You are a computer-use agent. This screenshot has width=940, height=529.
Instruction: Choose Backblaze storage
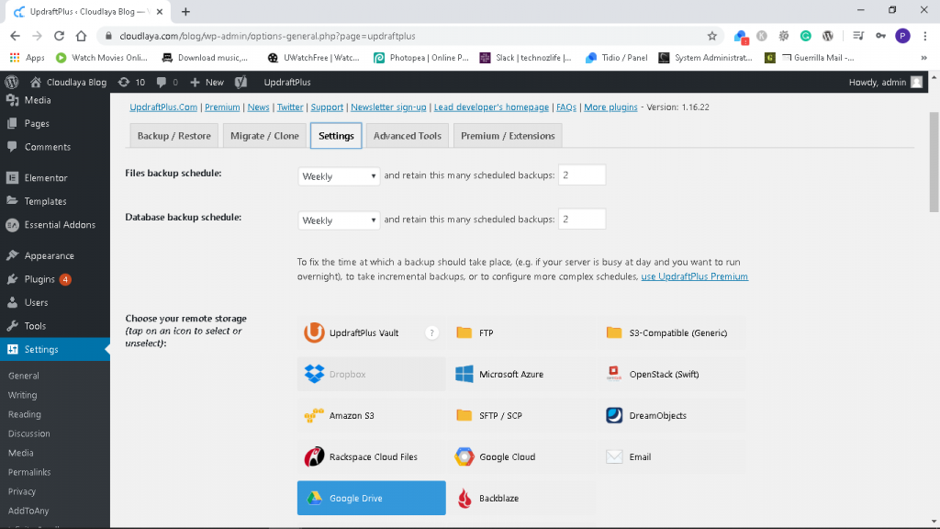tap(521, 498)
